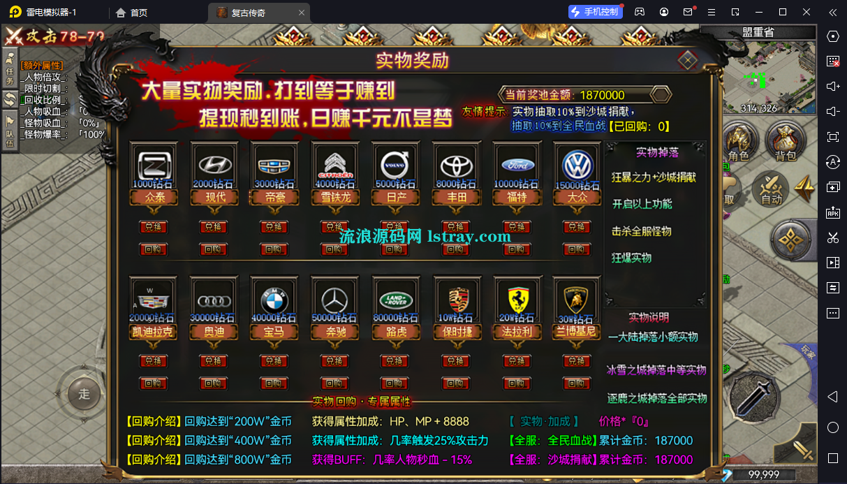This screenshot has width=847, height=484.
Task: Select the Volkswagen 大众 logo
Action: coord(577,165)
